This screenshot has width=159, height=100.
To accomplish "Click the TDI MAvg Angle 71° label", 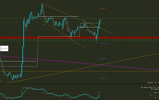I will tap(149, 87).
